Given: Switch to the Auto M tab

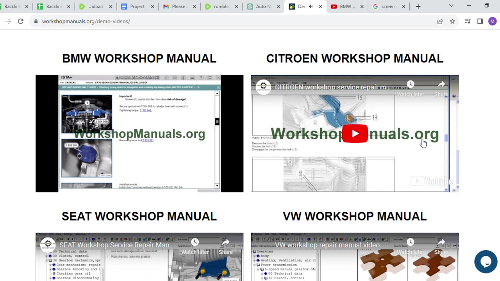Looking at the screenshot, I should click(263, 6).
